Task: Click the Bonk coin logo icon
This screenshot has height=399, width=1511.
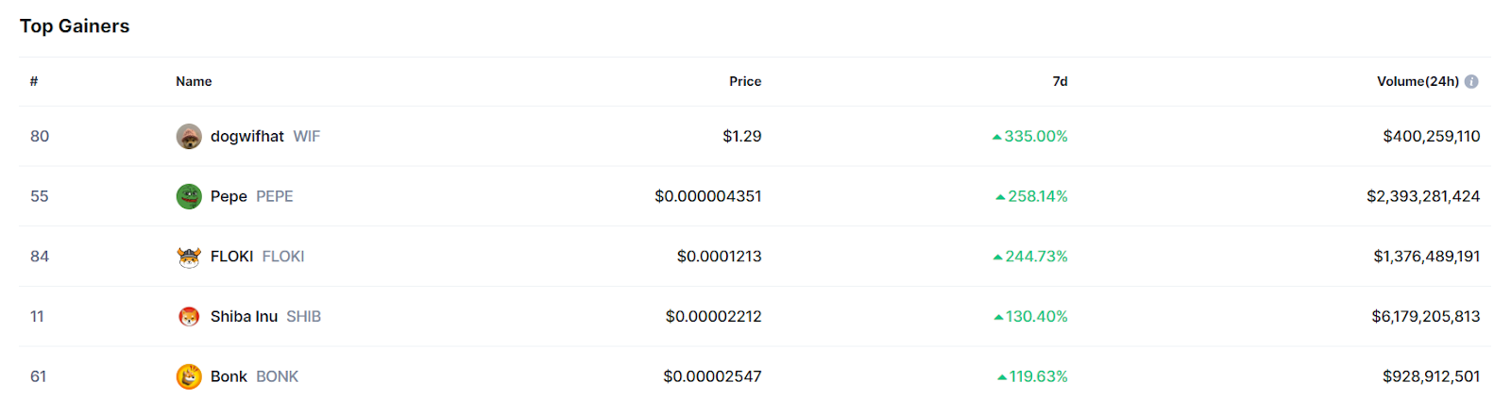Action: point(189,376)
